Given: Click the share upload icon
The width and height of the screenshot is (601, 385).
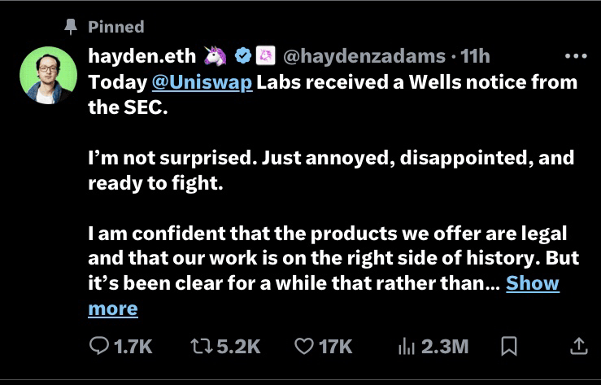Looking at the screenshot, I should coord(579,346).
